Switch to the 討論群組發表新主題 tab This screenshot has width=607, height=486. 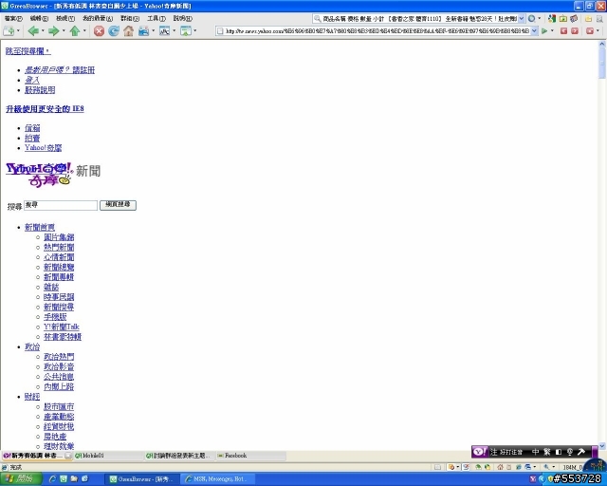[x=179, y=456]
